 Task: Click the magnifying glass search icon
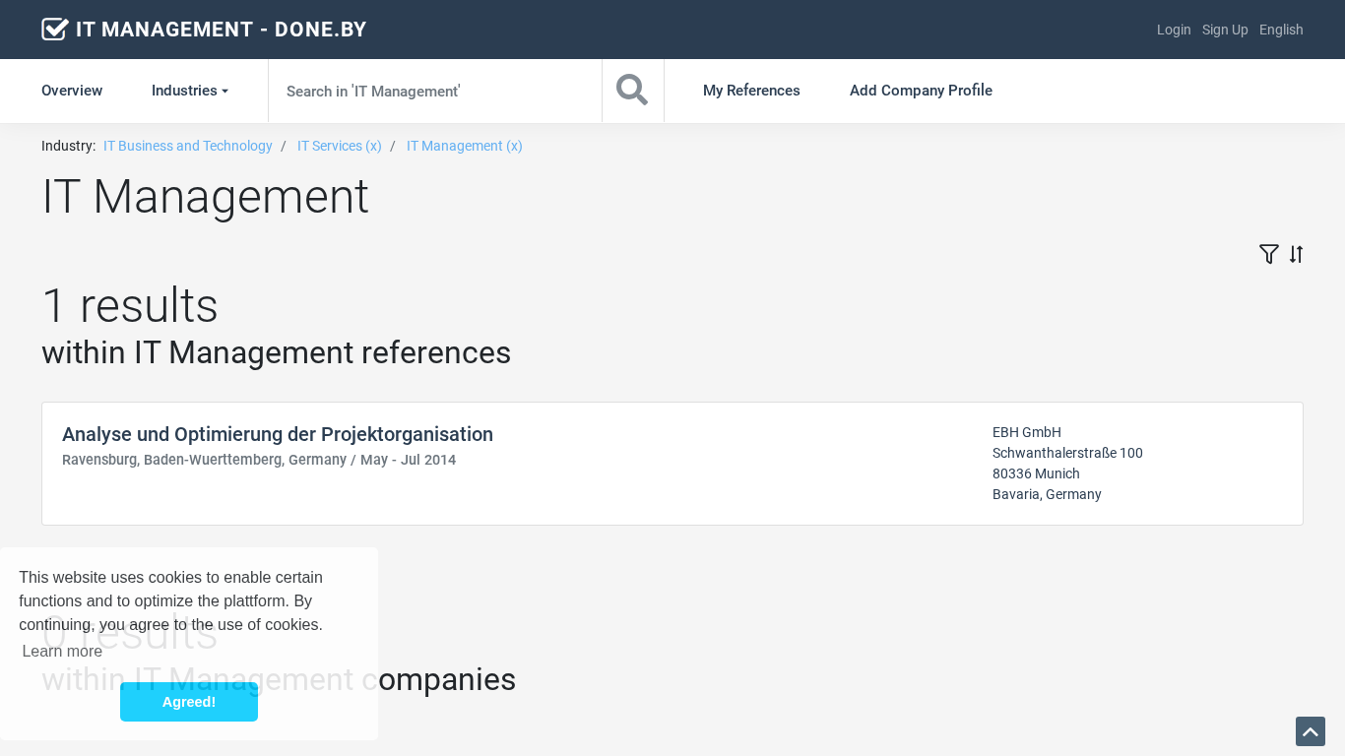[x=632, y=91]
